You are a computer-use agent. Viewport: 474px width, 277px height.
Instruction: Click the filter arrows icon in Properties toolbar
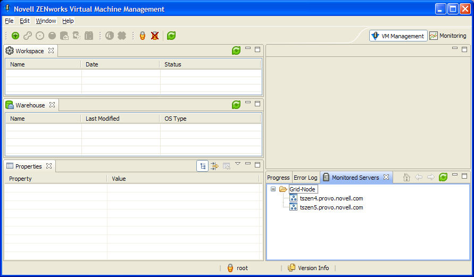pyautogui.click(x=214, y=166)
